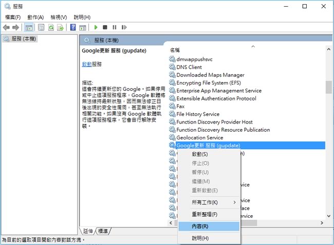Screen dimensions: 334x245
Task: Open the Properties toolbar icon
Action: (41, 27)
